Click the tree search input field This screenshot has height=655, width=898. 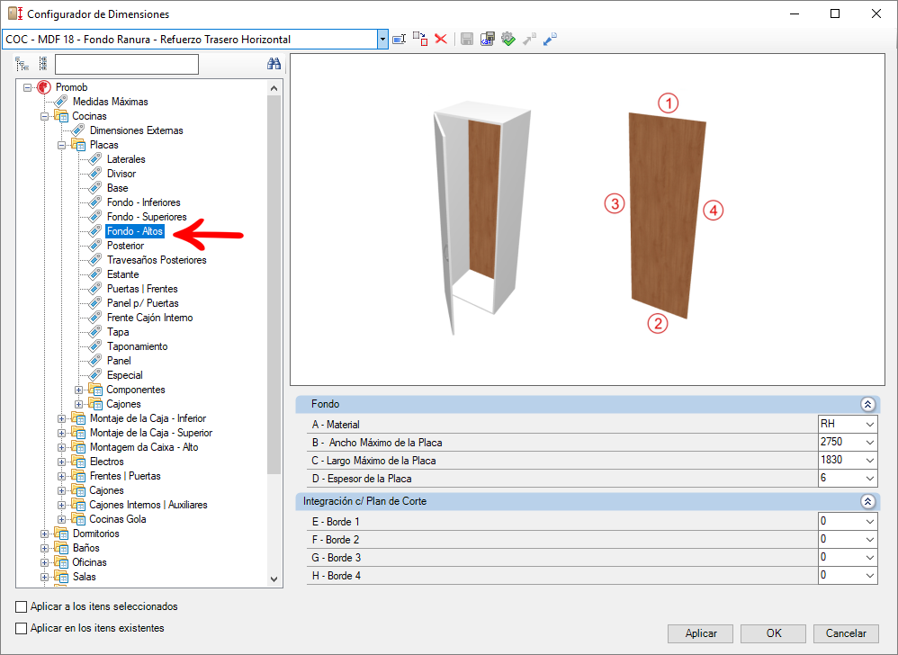coord(127,64)
